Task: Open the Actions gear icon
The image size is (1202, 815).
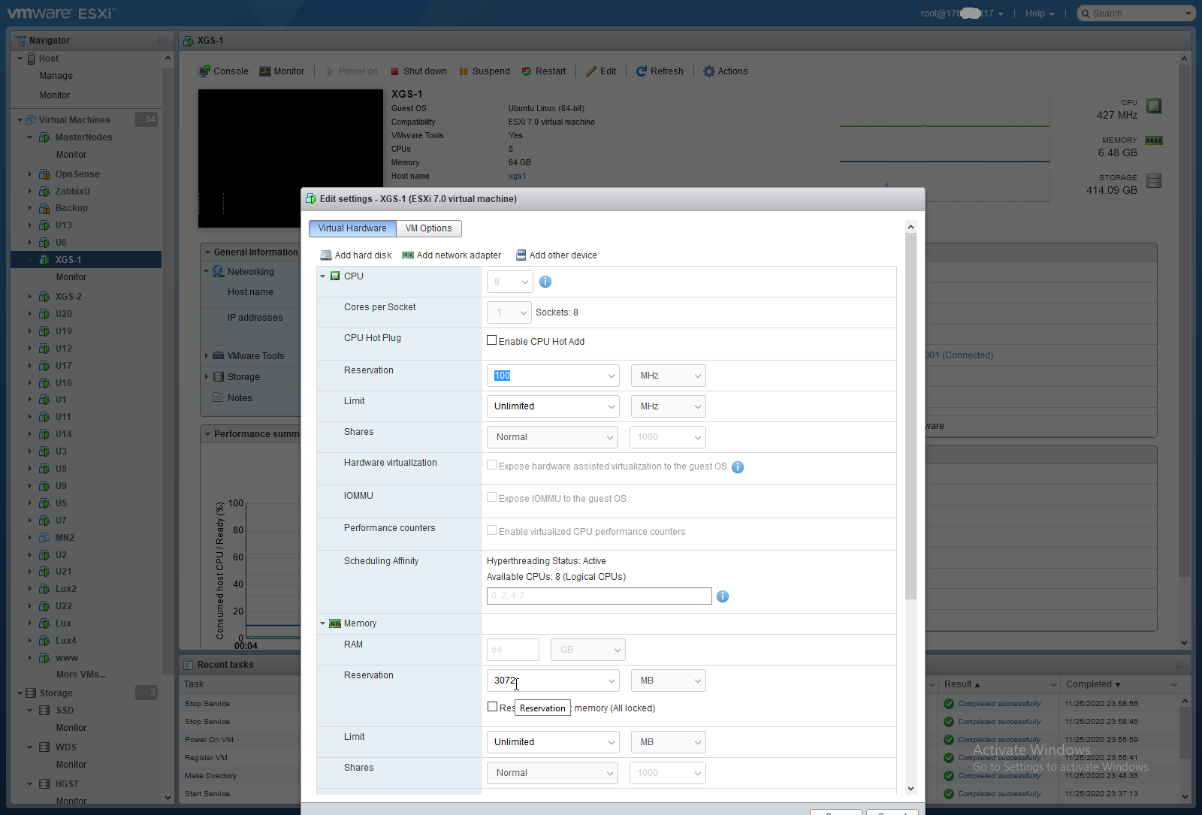Action: tap(709, 71)
